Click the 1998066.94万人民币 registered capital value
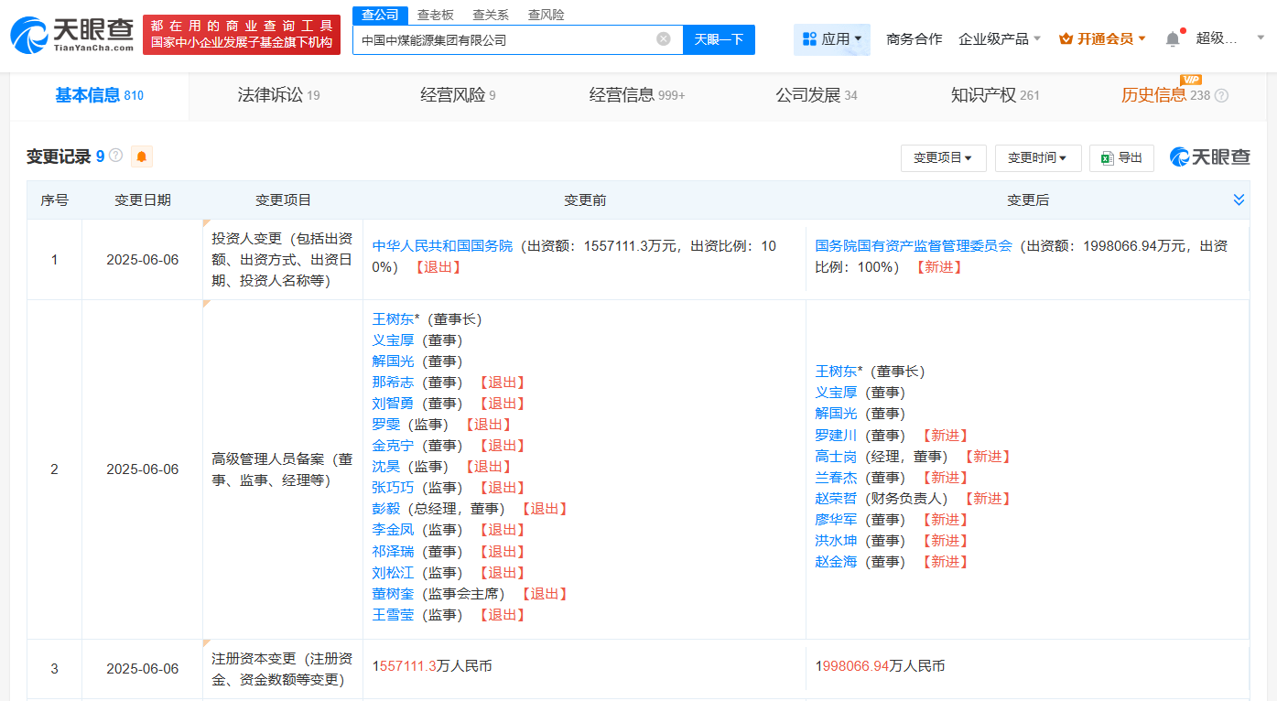The height and width of the screenshot is (701, 1277). pyautogui.click(x=880, y=666)
